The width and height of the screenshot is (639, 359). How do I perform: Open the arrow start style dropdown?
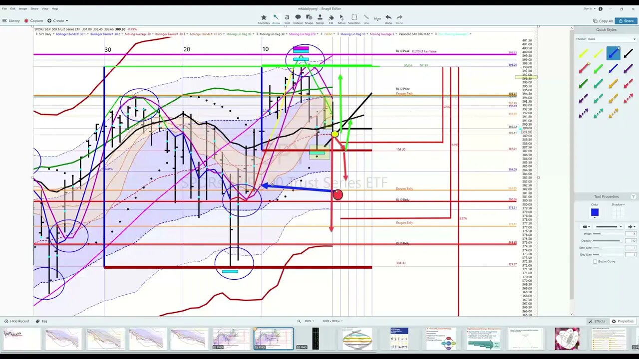587,226
